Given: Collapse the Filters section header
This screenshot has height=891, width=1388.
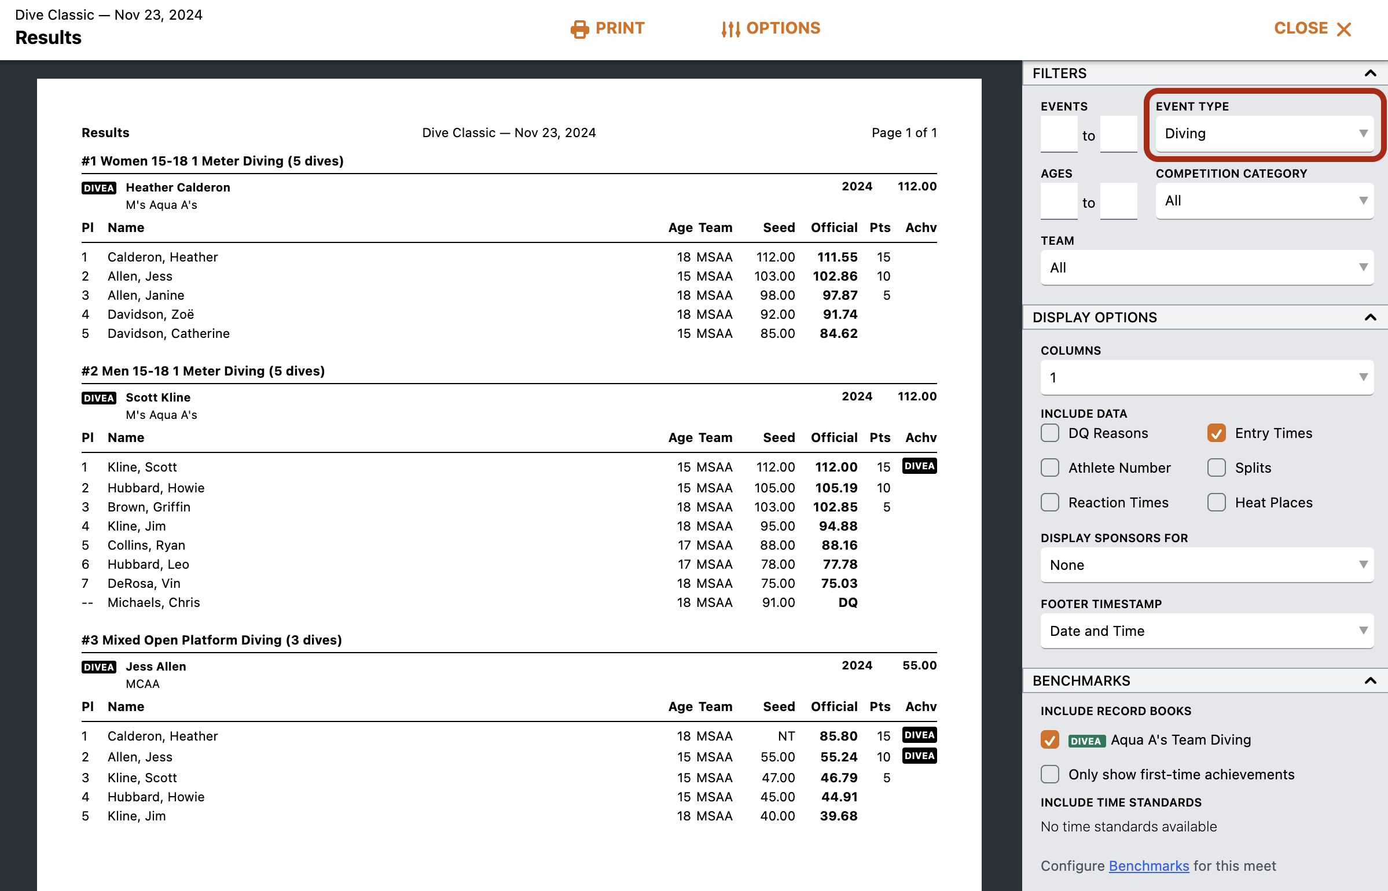Looking at the screenshot, I should [x=1370, y=73].
